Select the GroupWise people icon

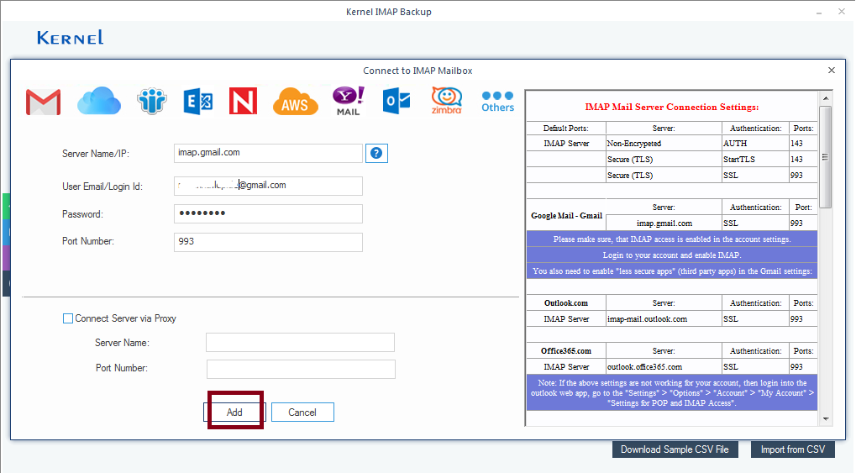[152, 101]
